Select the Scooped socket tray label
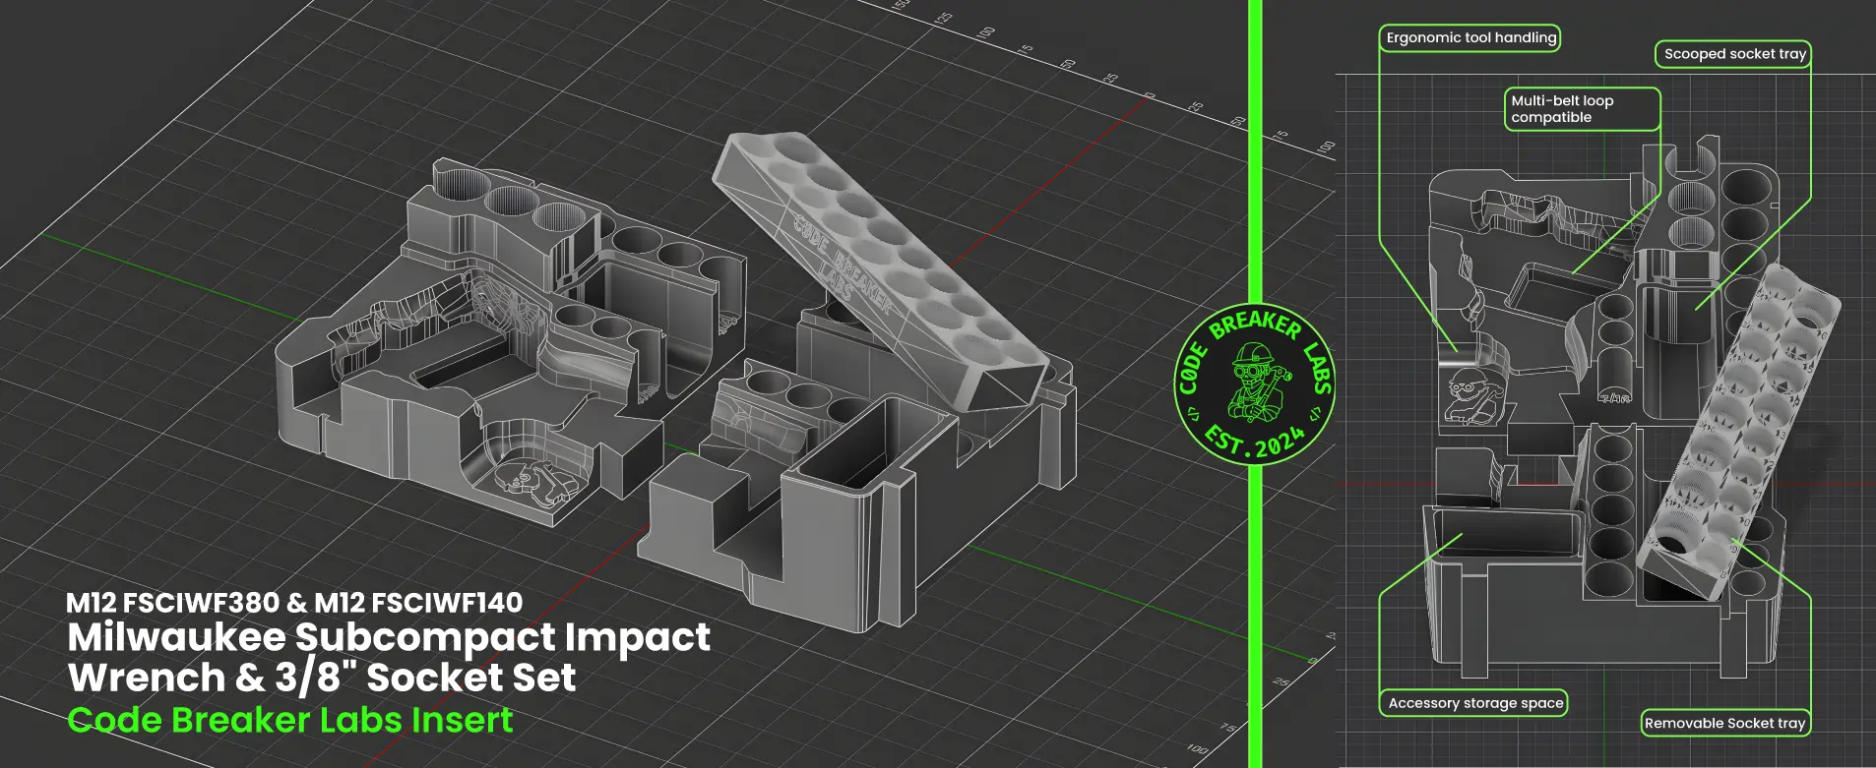 pos(1734,54)
